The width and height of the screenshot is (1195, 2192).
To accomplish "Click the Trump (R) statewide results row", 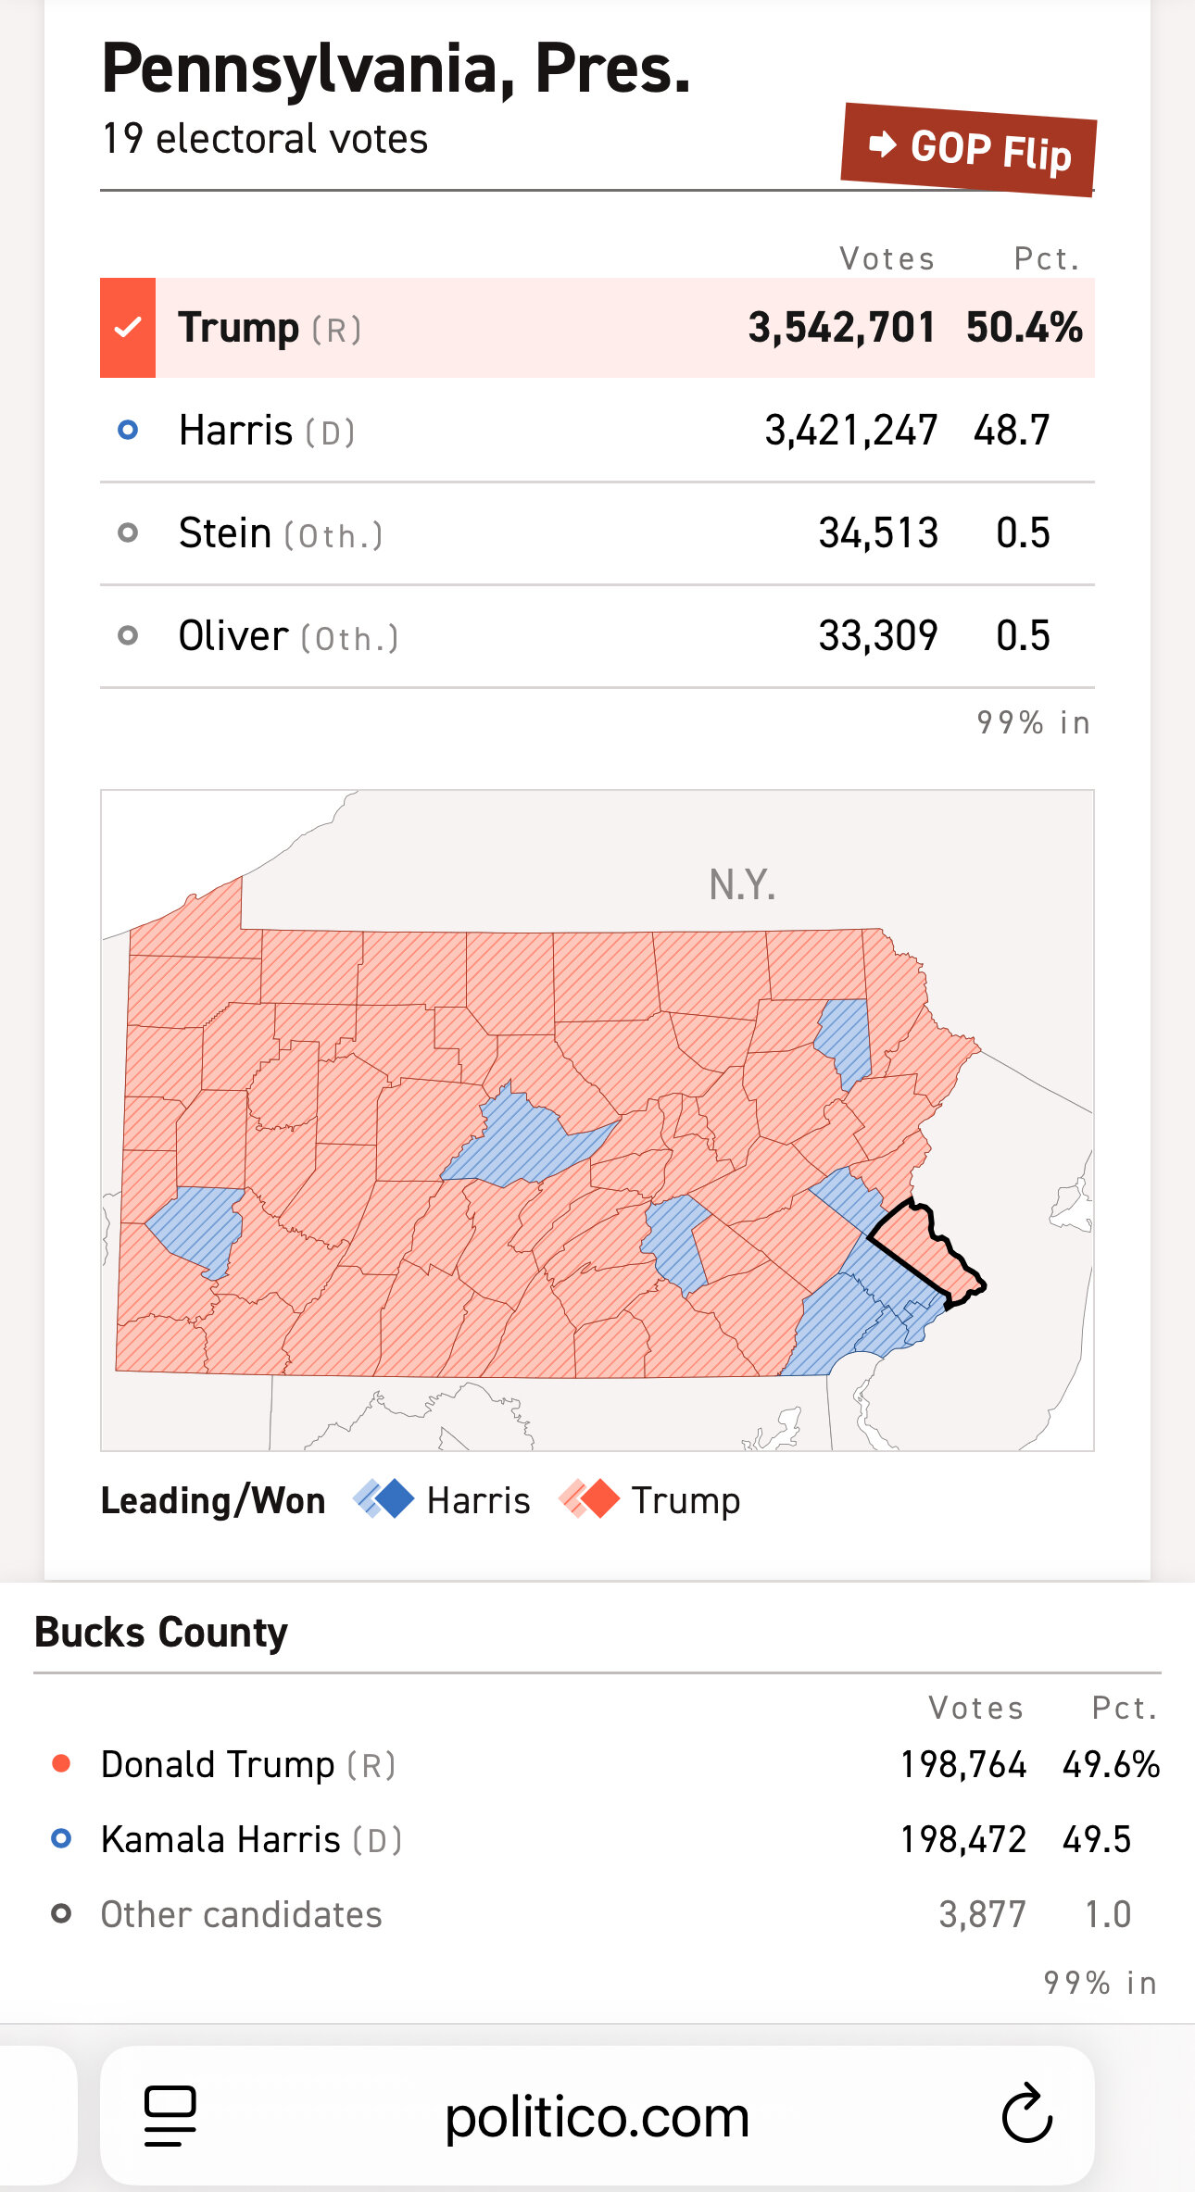I will (597, 327).
